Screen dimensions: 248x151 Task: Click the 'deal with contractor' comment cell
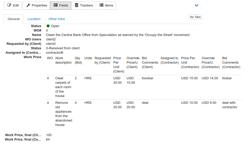(230, 105)
